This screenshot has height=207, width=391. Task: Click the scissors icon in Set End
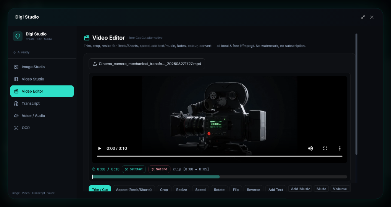click(153, 169)
